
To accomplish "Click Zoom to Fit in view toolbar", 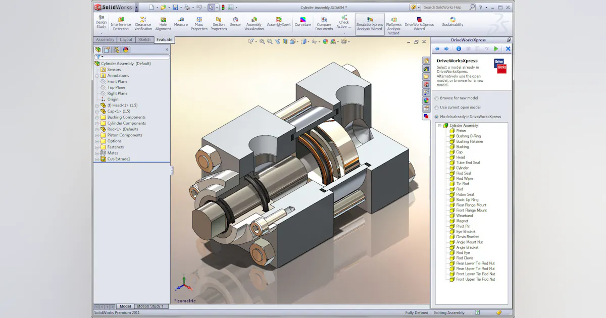I will coord(262,42).
